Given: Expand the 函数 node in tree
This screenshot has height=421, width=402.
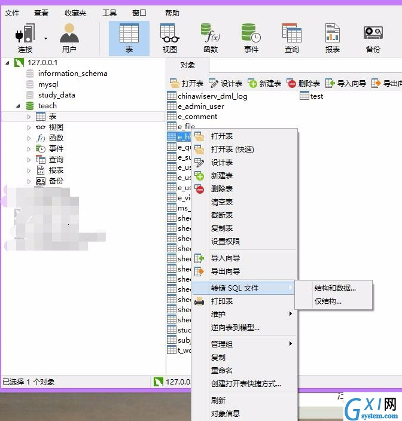Looking at the screenshot, I should tap(29, 138).
